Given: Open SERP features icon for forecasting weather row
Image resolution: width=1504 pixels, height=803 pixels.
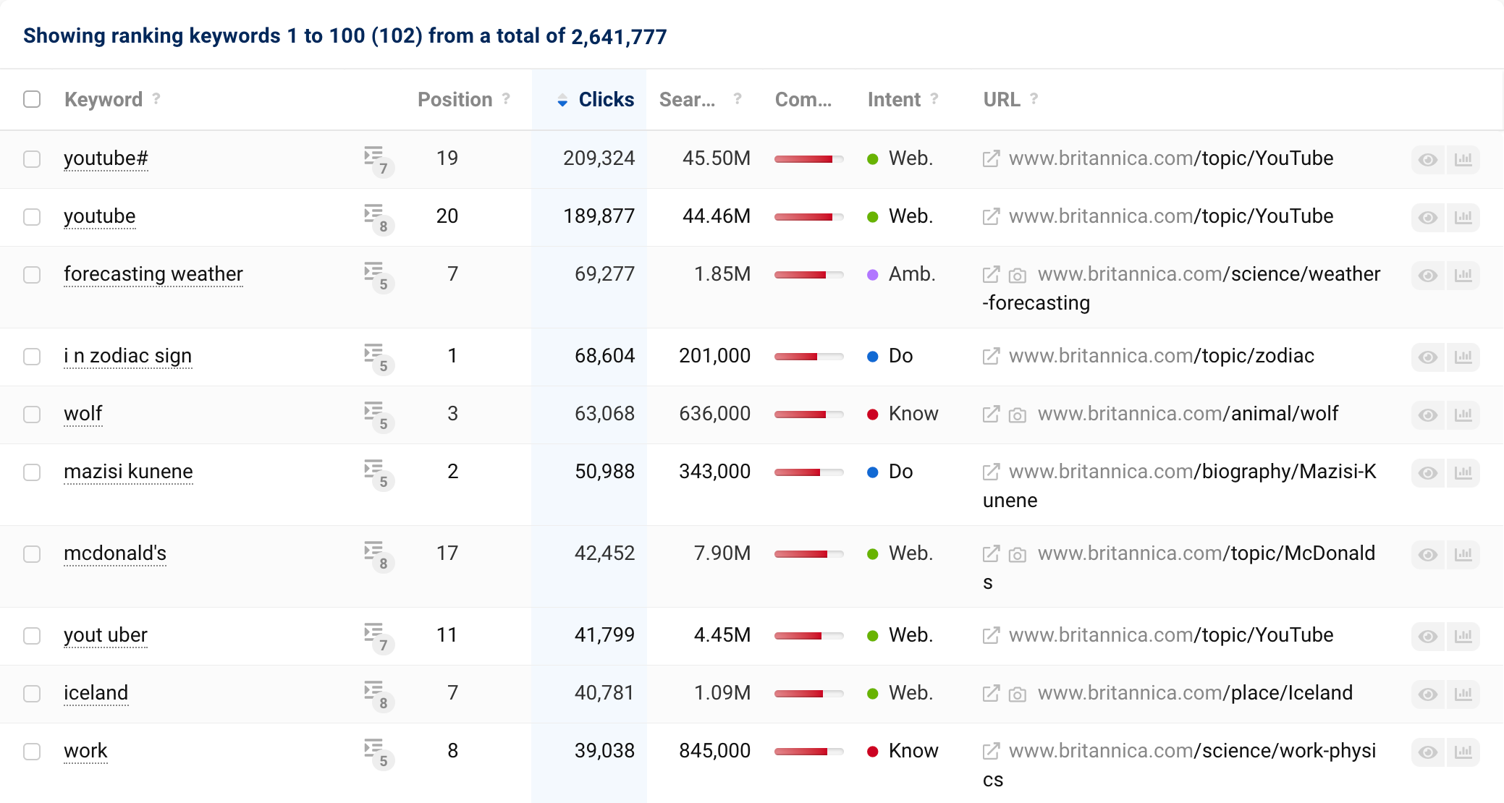Looking at the screenshot, I should coord(378,276).
